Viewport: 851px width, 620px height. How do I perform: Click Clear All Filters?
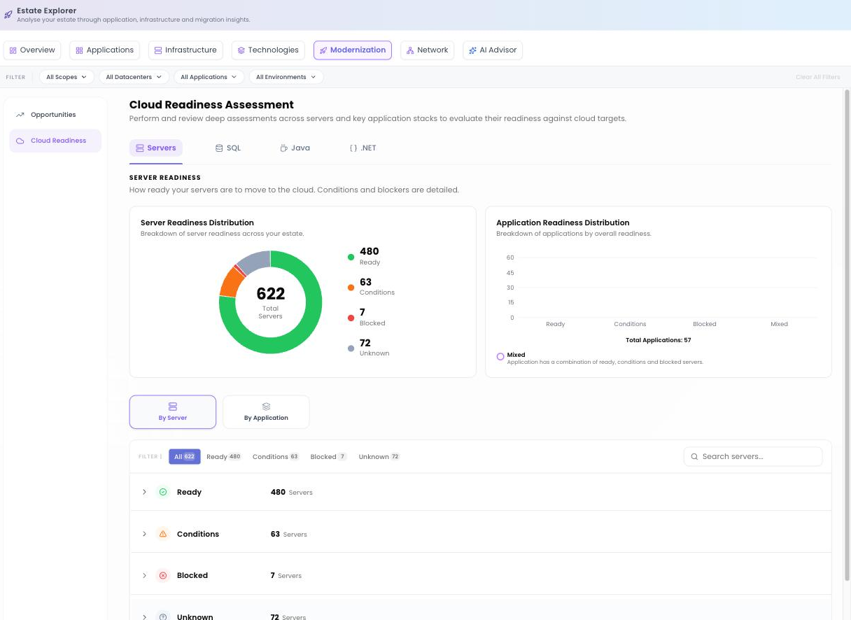(x=817, y=77)
